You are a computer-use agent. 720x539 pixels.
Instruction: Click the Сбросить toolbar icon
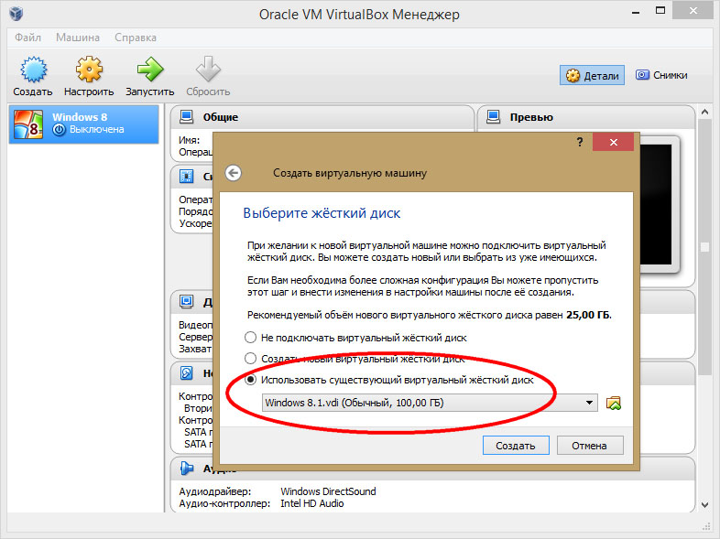(x=208, y=70)
